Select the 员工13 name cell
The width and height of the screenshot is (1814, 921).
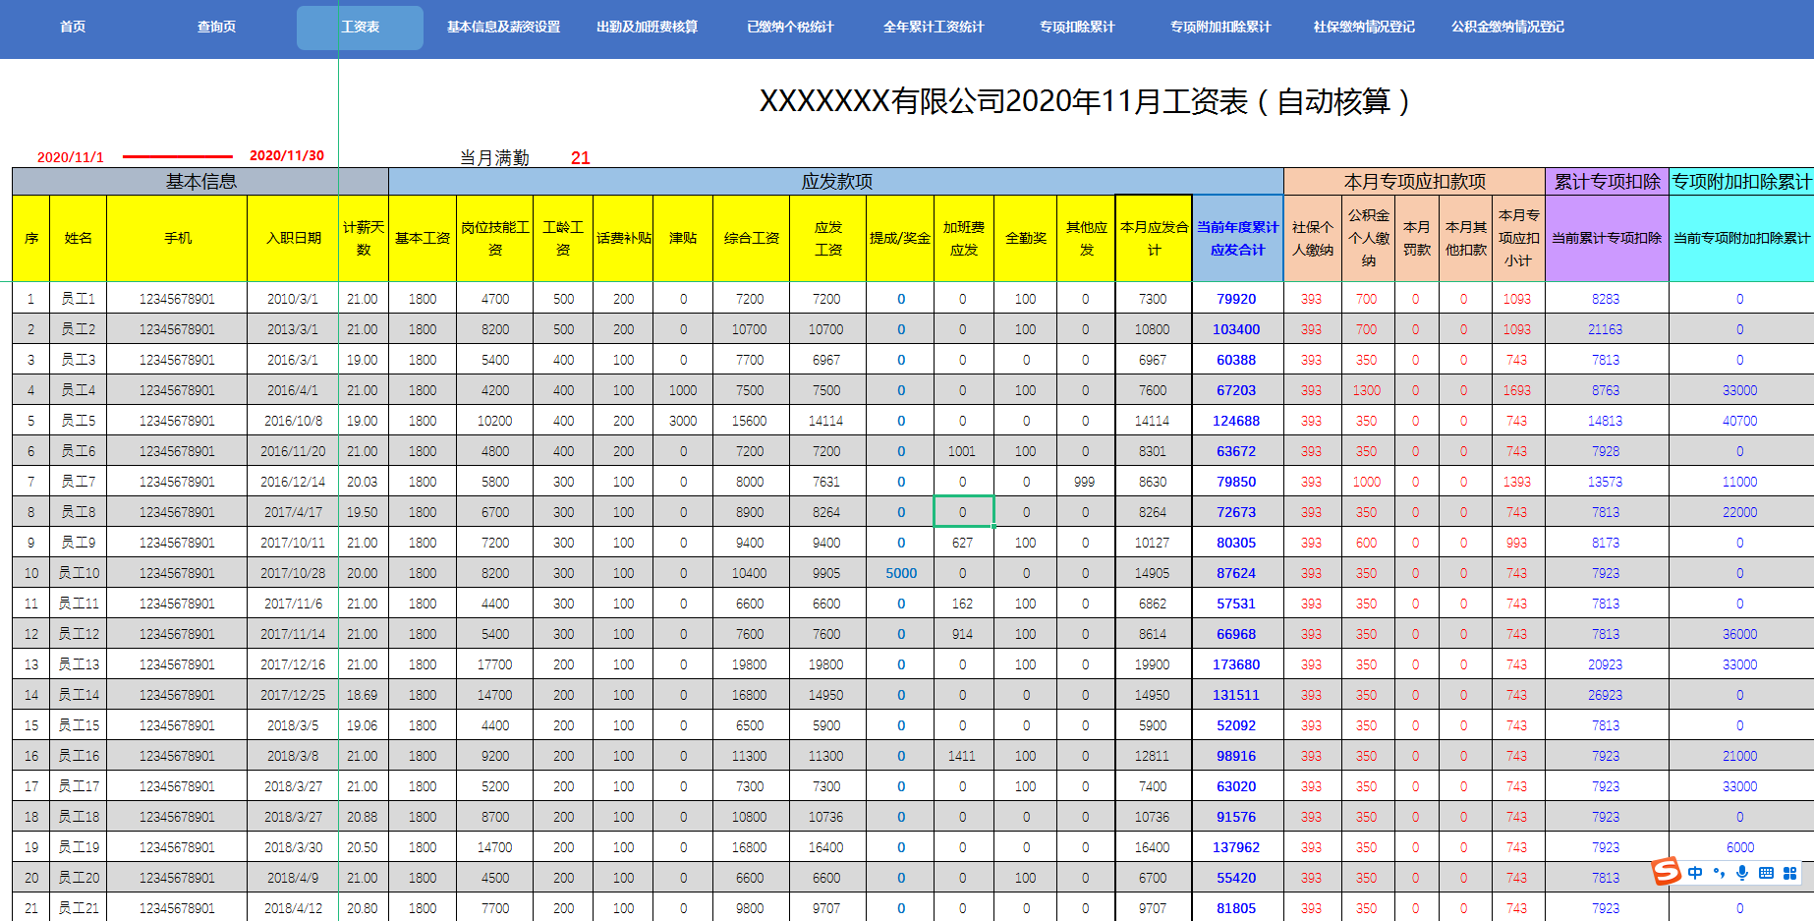[x=79, y=664]
